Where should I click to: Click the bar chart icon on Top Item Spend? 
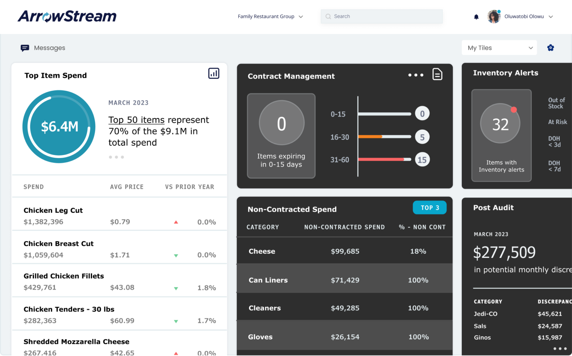pyautogui.click(x=213, y=73)
